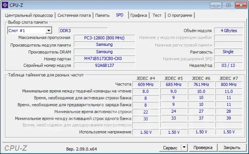
Task: Expand the Слот #1 memory slot dropdown
Action: coord(49,30)
